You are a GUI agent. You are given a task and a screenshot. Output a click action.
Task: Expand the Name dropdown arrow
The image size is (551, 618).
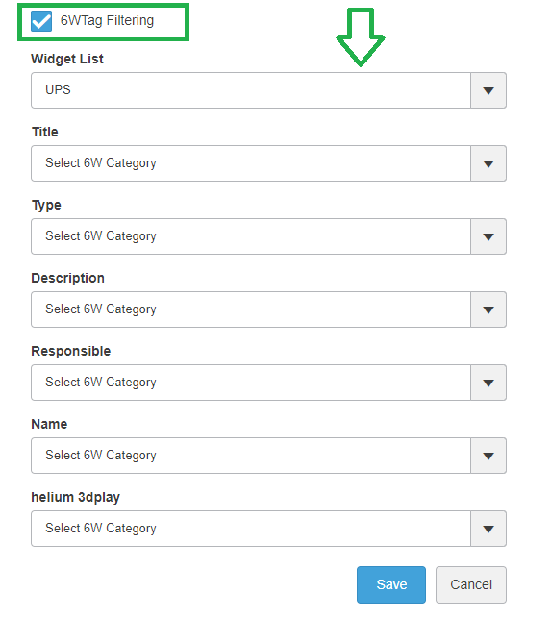488,456
